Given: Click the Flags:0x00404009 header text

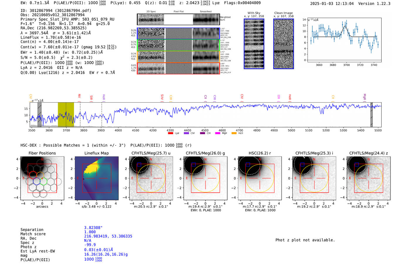Looking at the screenshot, I should click(242, 3).
